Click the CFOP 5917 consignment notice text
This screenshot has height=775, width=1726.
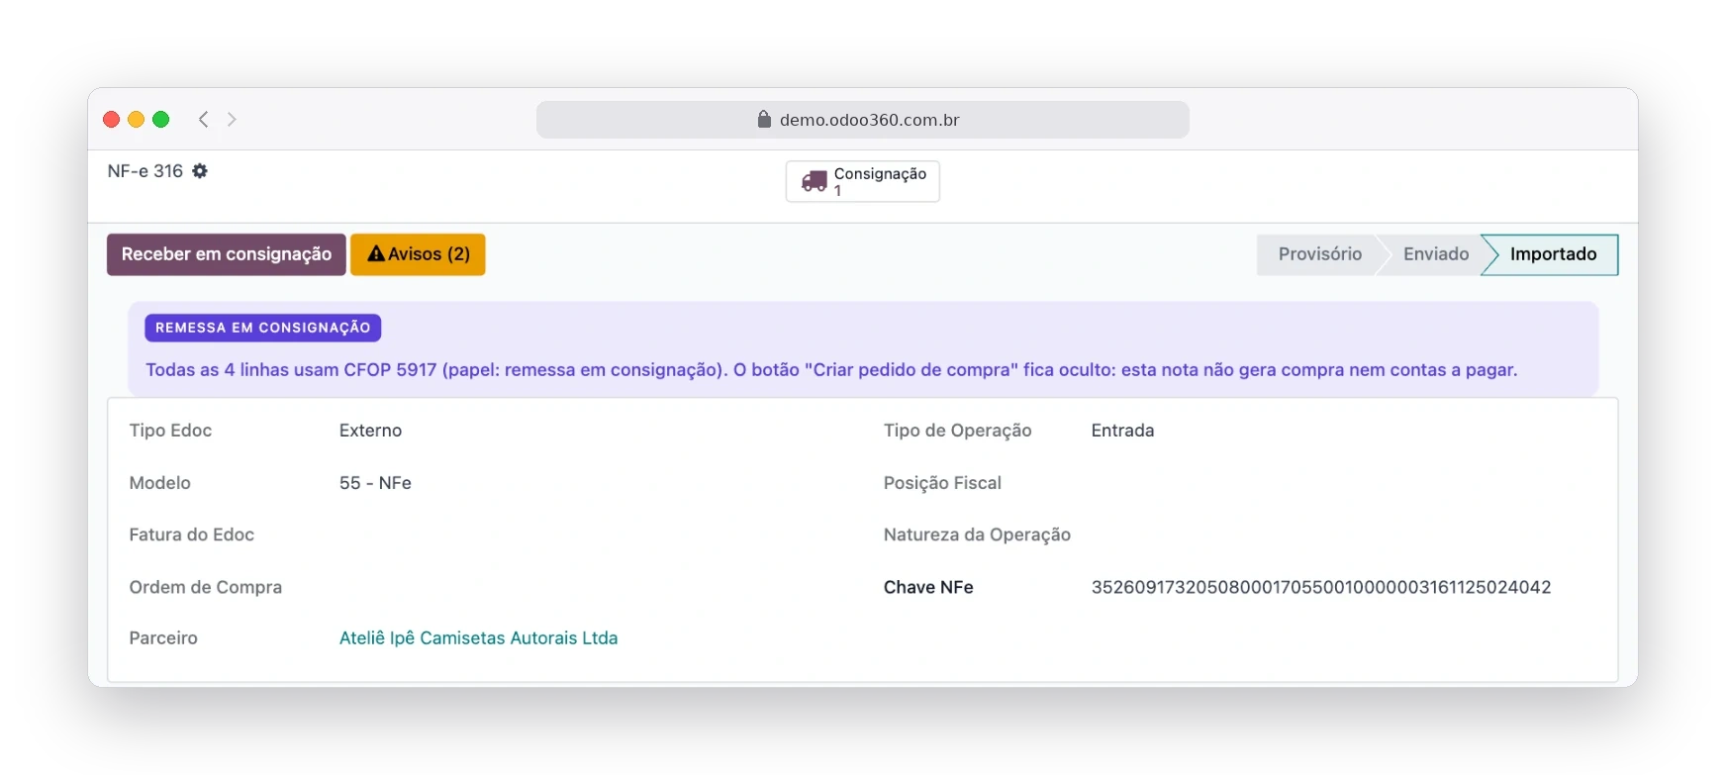(831, 370)
